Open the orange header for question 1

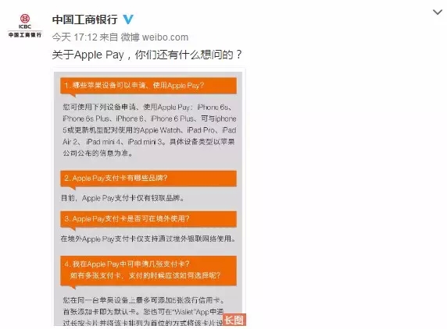point(148,86)
